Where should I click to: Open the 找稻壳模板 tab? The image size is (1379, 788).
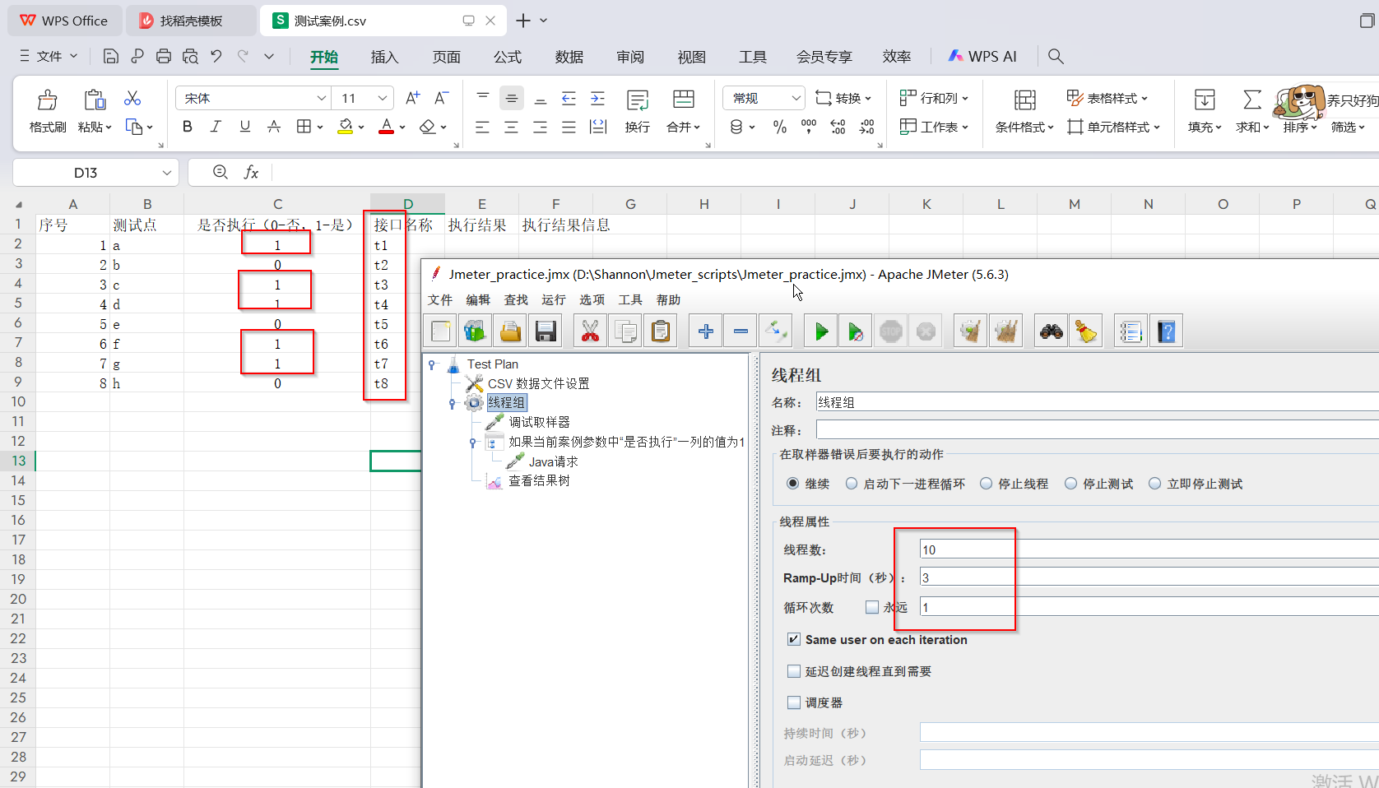(x=191, y=21)
